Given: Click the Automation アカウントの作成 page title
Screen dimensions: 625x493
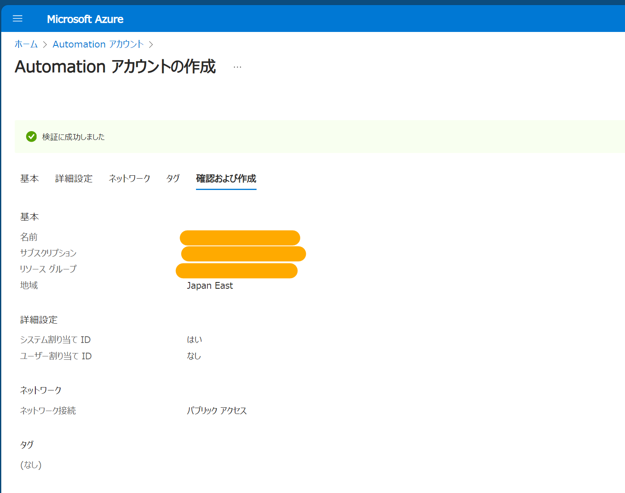Looking at the screenshot, I should coord(115,67).
